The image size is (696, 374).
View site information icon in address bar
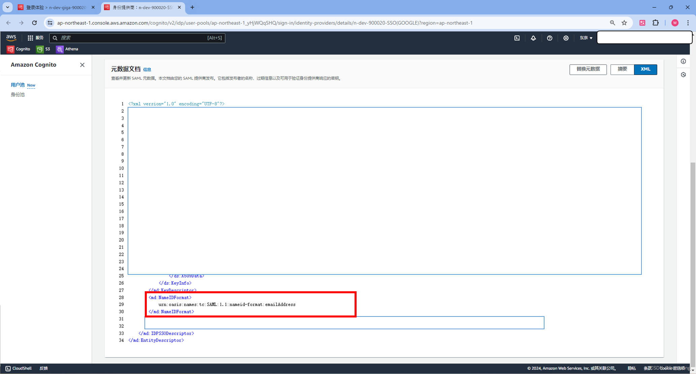[50, 23]
